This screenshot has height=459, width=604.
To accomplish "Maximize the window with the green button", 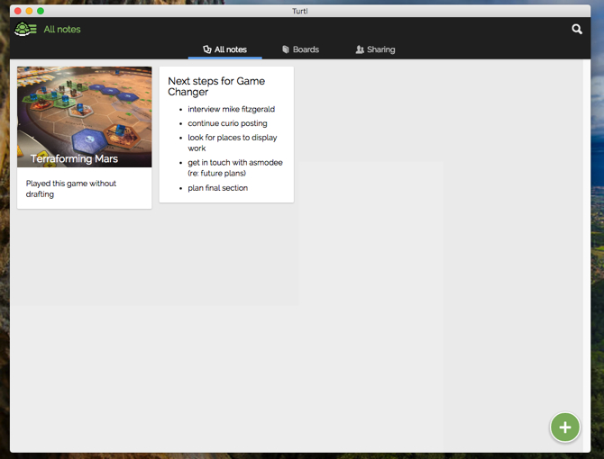I will (41, 11).
